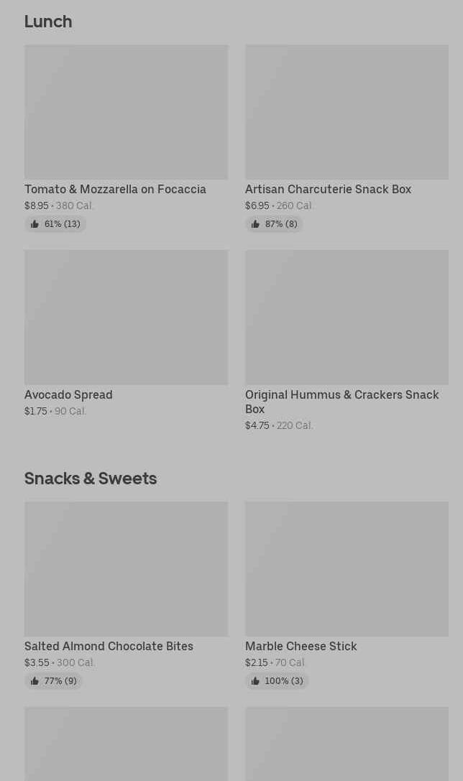Click thumbs-up icon on Salted Almond rating
The height and width of the screenshot is (781, 463).
(35, 681)
